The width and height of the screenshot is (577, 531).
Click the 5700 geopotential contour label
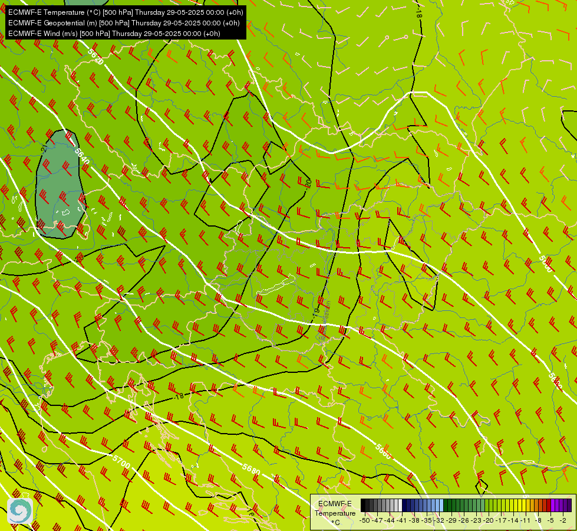point(121,461)
